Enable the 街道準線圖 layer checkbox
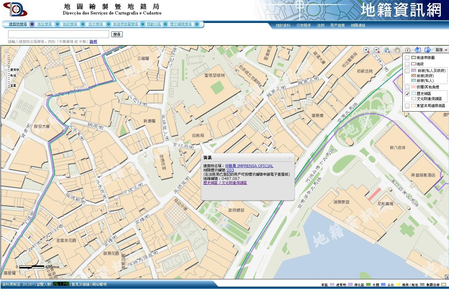The image size is (449, 289). (x=407, y=58)
